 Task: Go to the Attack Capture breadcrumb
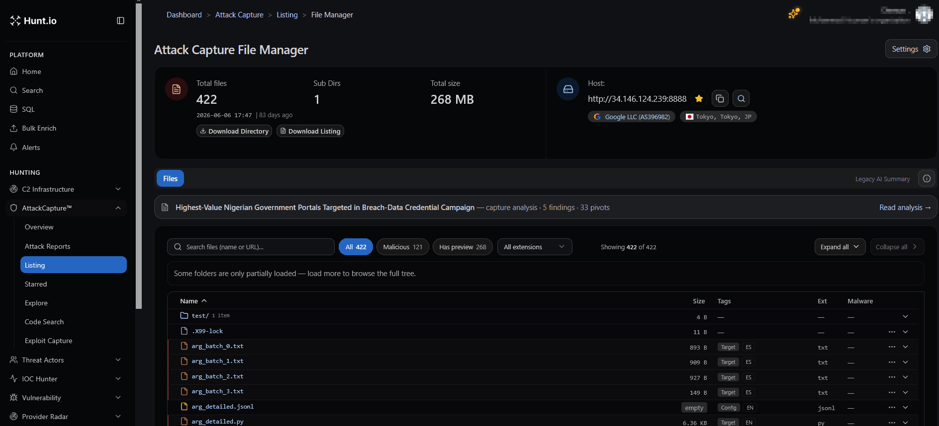(x=239, y=15)
